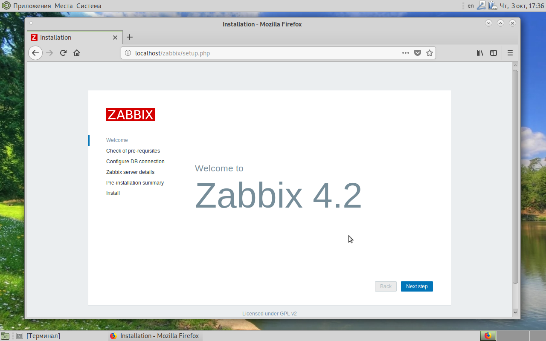Click the show desktop icon in taskbar
This screenshot has height=341, width=546.
tap(5, 336)
